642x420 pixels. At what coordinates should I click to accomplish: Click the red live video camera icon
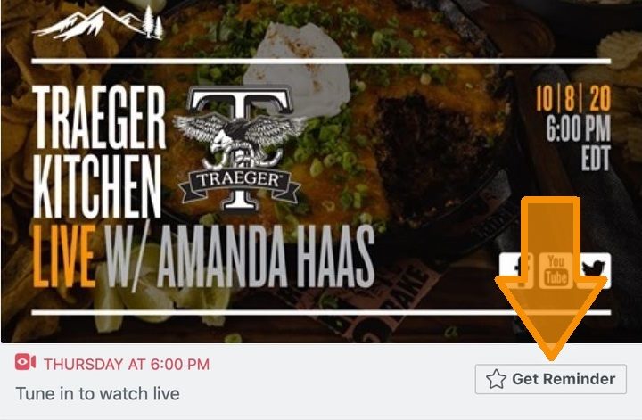coord(25,362)
